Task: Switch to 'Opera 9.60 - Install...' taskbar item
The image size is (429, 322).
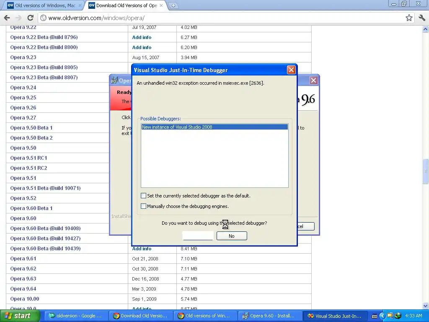Action: pos(270,316)
